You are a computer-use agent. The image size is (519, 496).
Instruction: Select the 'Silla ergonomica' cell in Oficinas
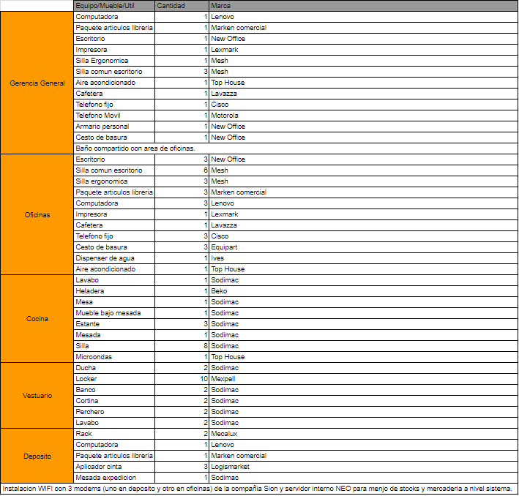(x=114, y=181)
